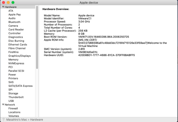Click the Serial Number value text
Viewport: 178px width, 122px height.
(x=88, y=52)
